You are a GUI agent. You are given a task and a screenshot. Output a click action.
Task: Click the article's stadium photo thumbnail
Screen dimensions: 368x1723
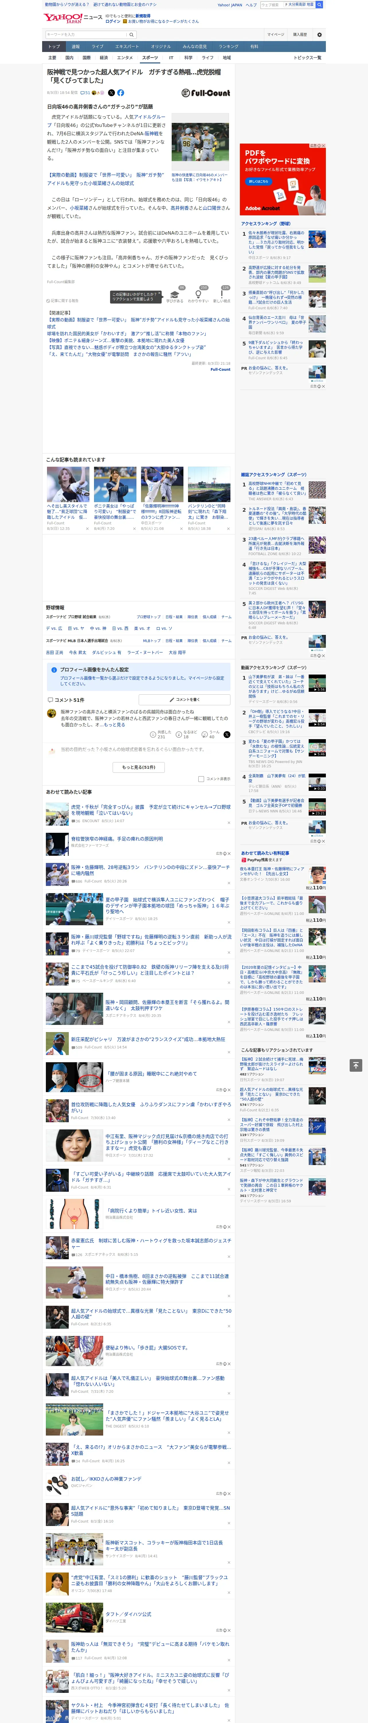click(200, 142)
